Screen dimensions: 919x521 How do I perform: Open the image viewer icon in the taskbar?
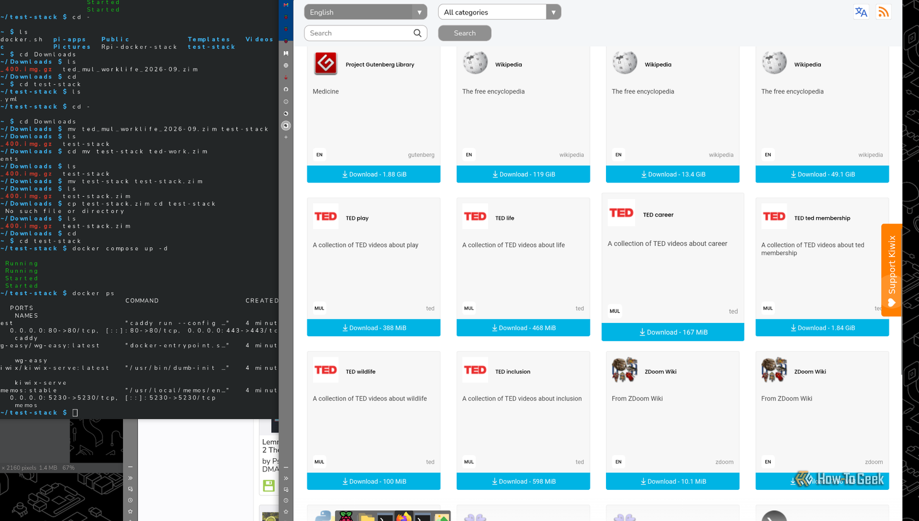442,517
